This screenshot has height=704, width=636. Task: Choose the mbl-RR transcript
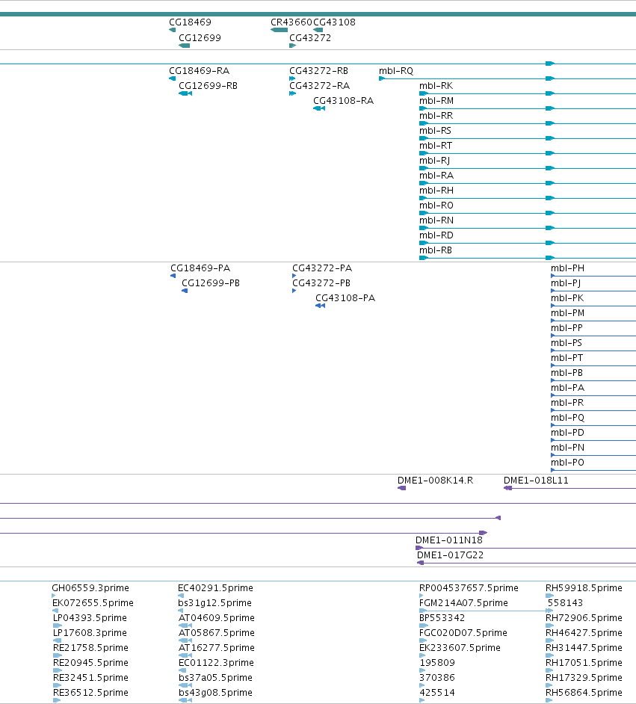(x=436, y=115)
